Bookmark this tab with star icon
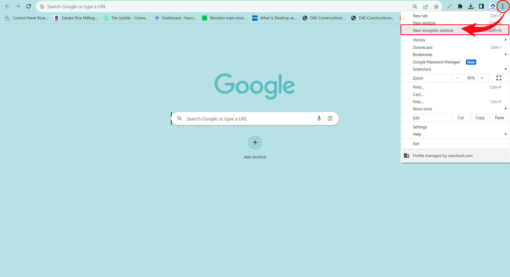 click(x=436, y=6)
